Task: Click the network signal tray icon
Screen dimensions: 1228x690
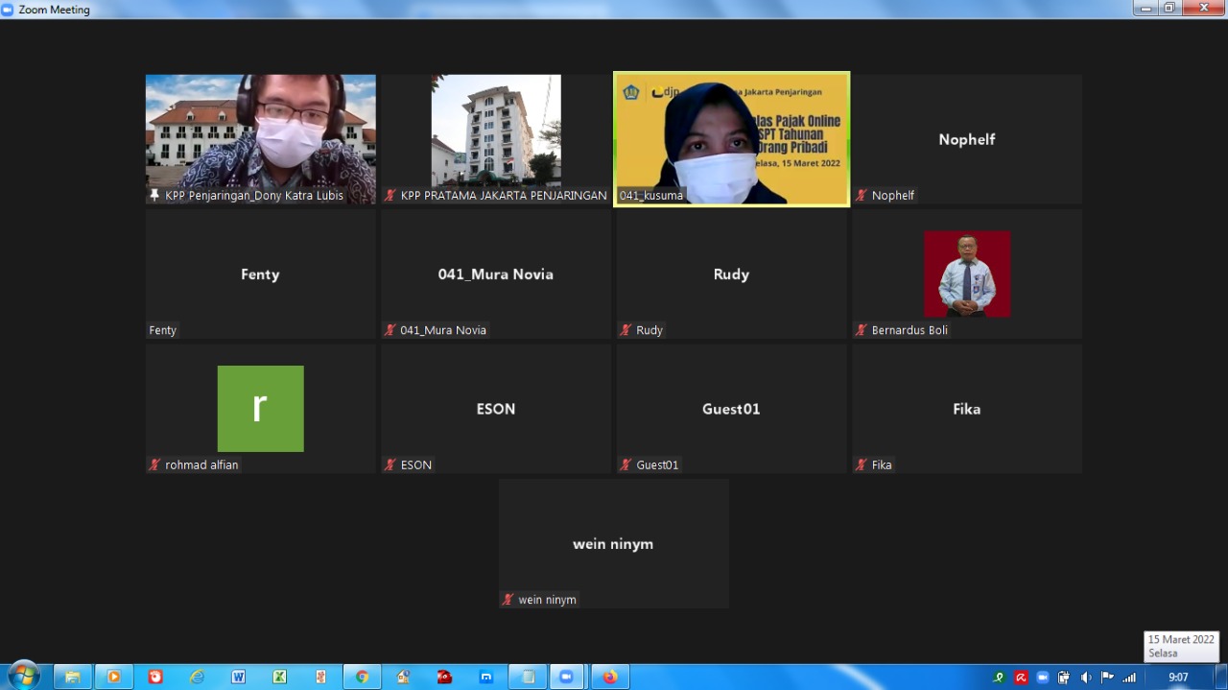Action: [1129, 678]
